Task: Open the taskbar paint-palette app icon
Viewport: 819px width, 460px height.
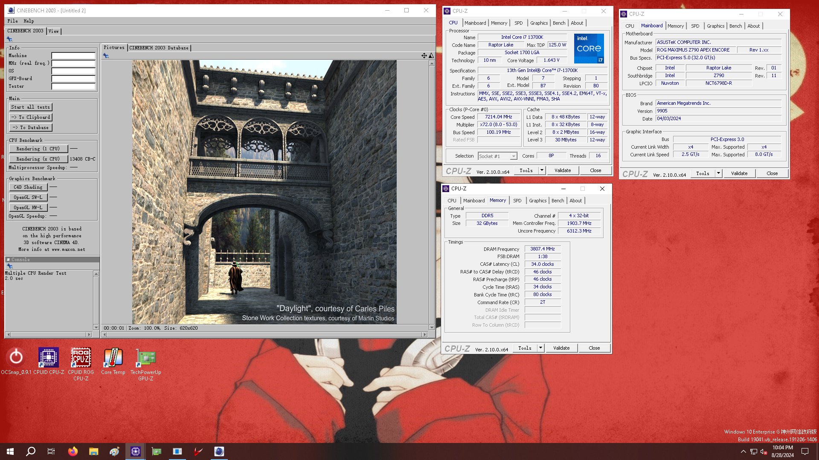Action: 114,451
